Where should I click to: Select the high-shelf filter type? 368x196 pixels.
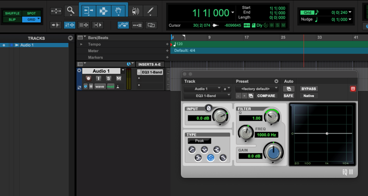tap(217, 150)
